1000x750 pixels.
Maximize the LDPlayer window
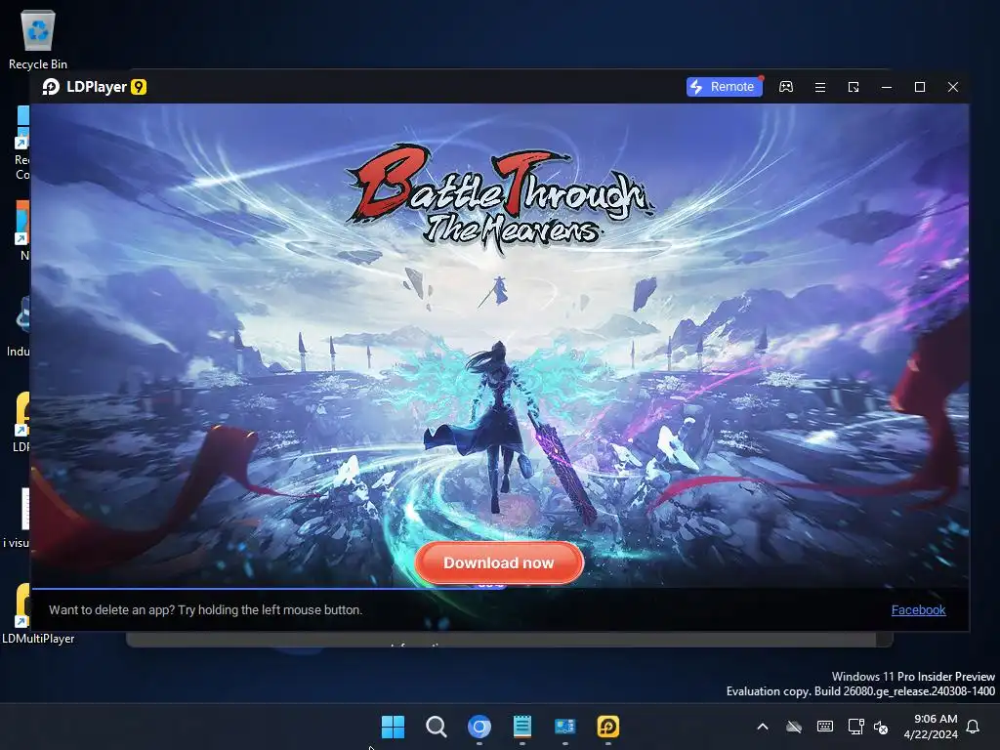(x=920, y=87)
